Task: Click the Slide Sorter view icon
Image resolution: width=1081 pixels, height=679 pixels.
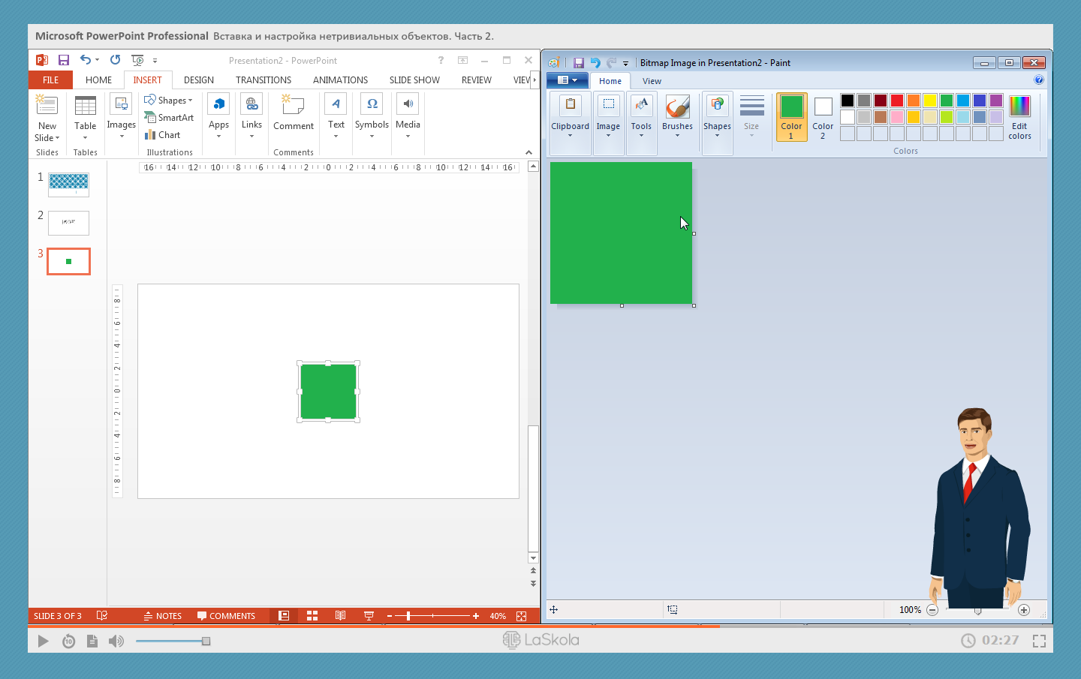Action: (312, 616)
